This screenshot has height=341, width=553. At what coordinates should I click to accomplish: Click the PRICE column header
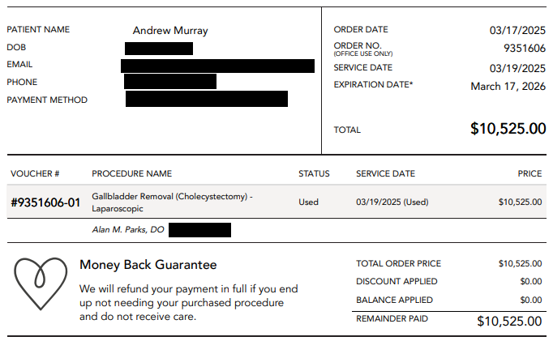pyautogui.click(x=529, y=173)
